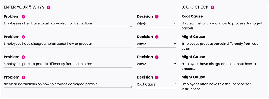The image size is (269, 99).
Task: Focus the 'process parcels differently' problem field
Action: click(68, 64)
